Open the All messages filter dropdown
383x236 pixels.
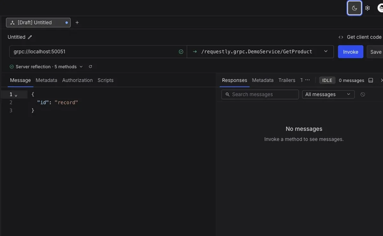[328, 94]
